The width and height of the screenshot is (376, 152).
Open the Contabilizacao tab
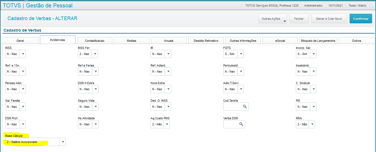[x=95, y=41]
